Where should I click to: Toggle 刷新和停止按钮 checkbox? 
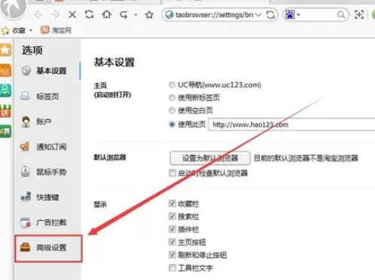click(172, 255)
